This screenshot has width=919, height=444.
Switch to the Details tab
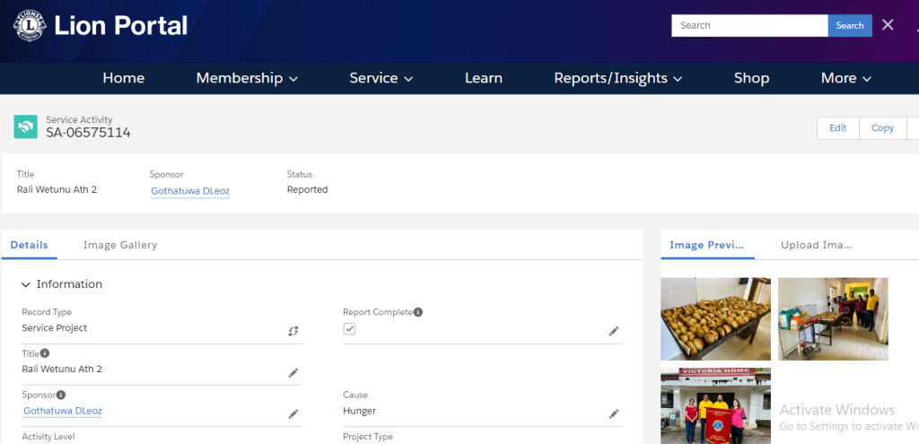[30, 245]
